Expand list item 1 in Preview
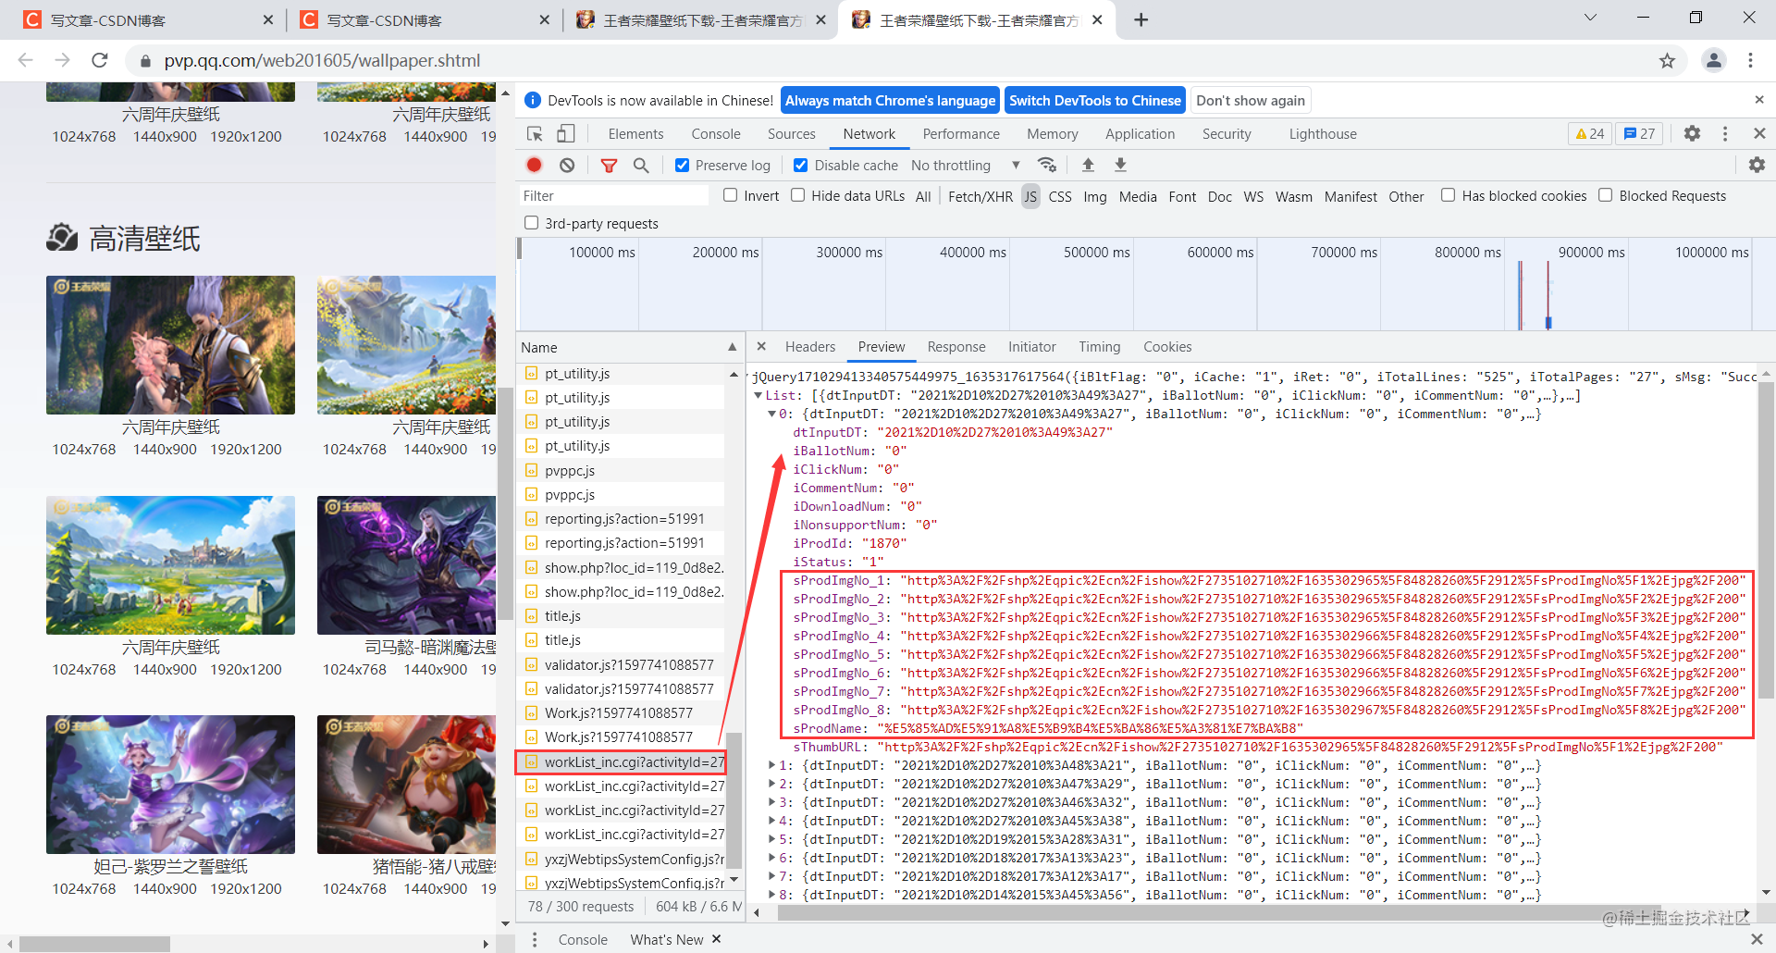1776x953 pixels. click(773, 765)
